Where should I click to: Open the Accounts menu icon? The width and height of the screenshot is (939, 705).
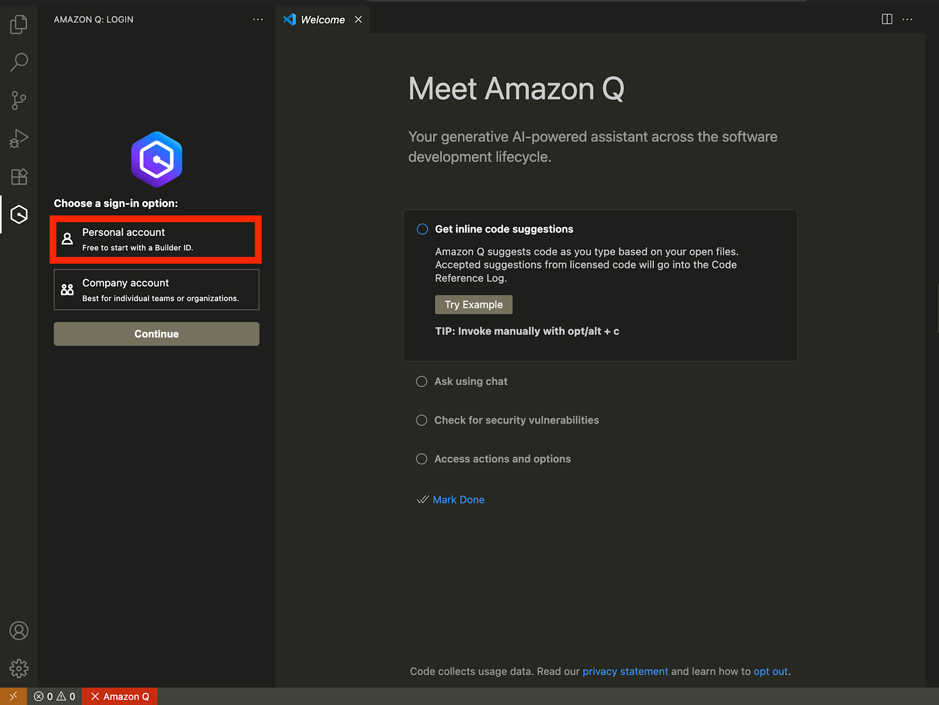coord(19,630)
